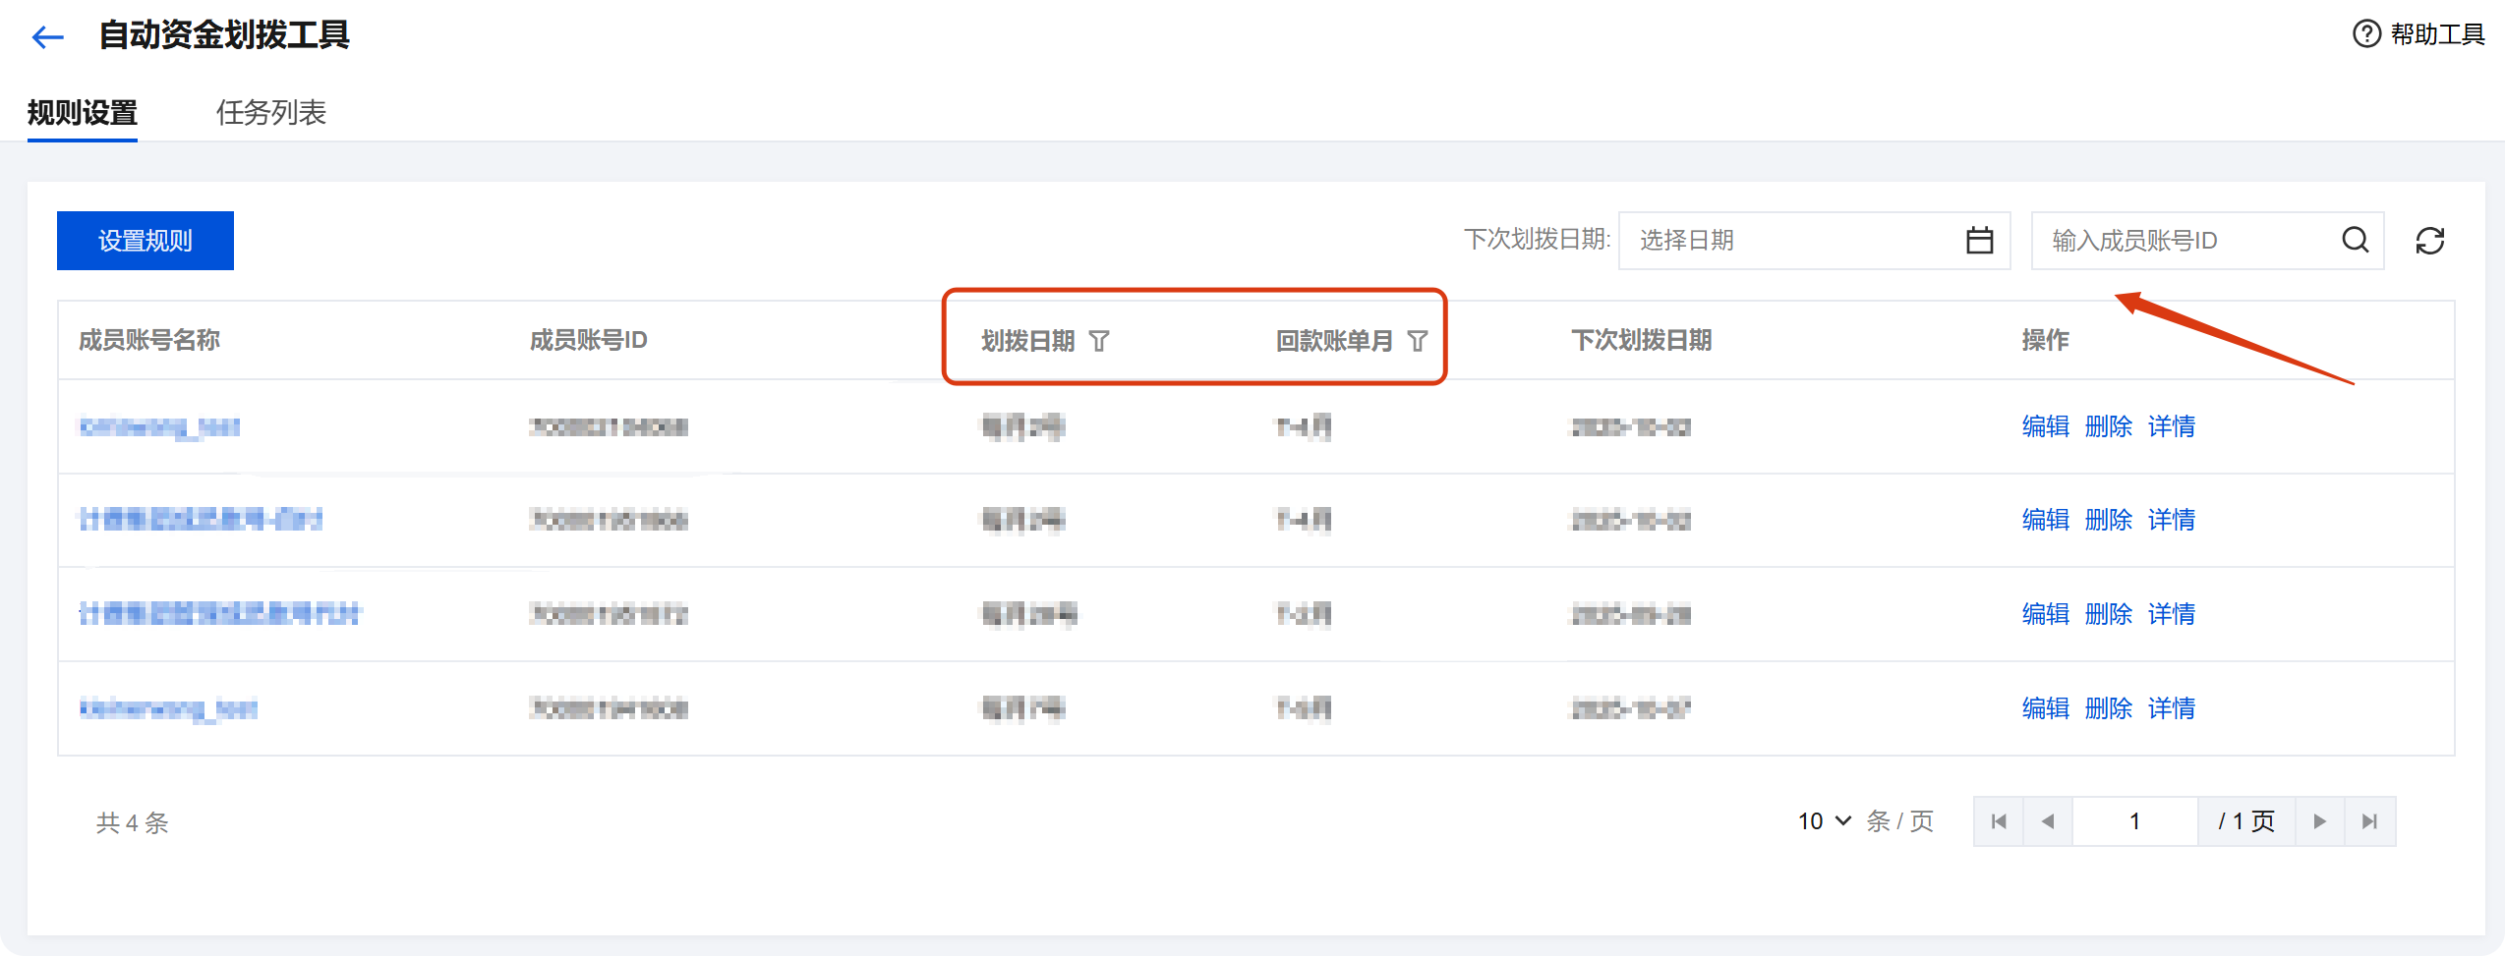Open 详情 in the third table row
2505x956 pixels.
(2171, 614)
